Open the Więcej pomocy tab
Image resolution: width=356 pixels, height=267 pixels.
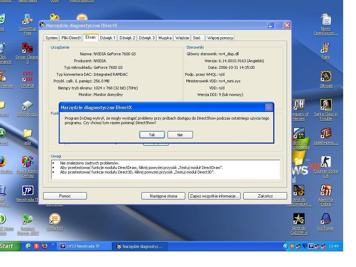click(x=220, y=38)
